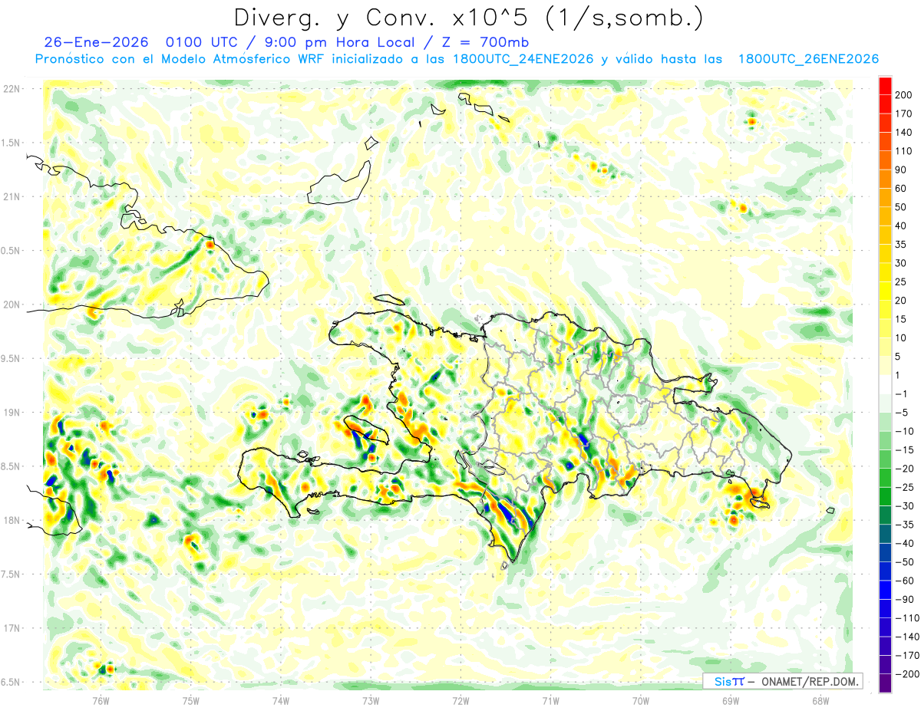Click the '17N' latitude label
This screenshot has width=921, height=711.
click(12, 628)
